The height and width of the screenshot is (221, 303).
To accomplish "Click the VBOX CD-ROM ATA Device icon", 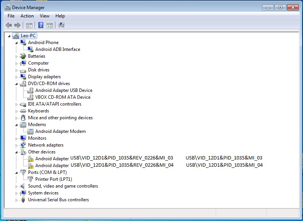I will pyautogui.click(x=30, y=97).
